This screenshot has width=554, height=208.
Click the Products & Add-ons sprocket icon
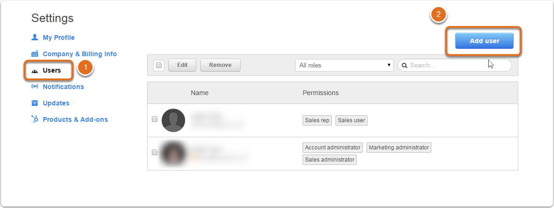click(35, 119)
